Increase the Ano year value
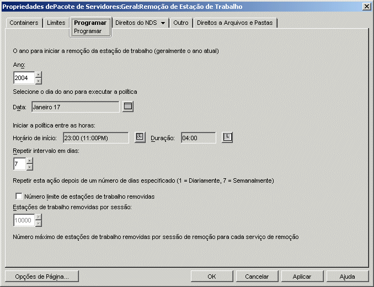 (x=39, y=75)
